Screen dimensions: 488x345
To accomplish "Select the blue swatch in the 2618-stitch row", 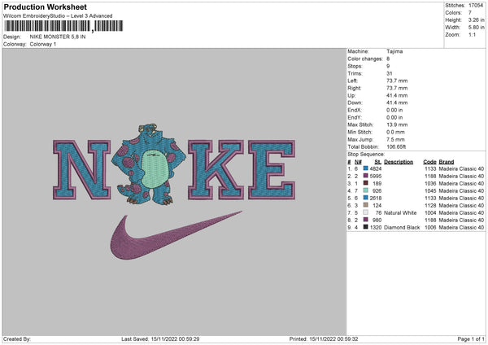I will click(x=366, y=198).
